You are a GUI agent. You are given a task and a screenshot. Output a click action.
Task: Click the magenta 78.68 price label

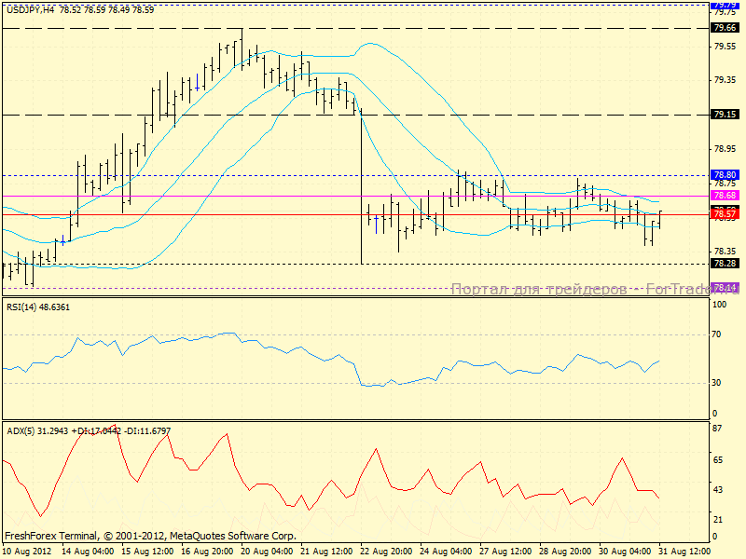pyautogui.click(x=725, y=196)
